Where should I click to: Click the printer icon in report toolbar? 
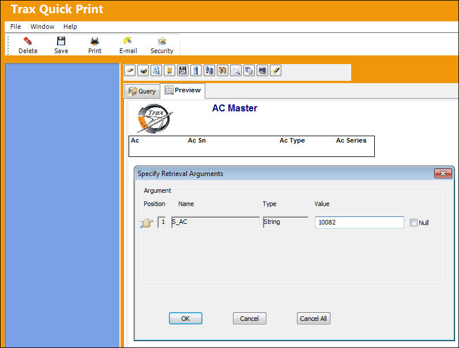click(143, 70)
